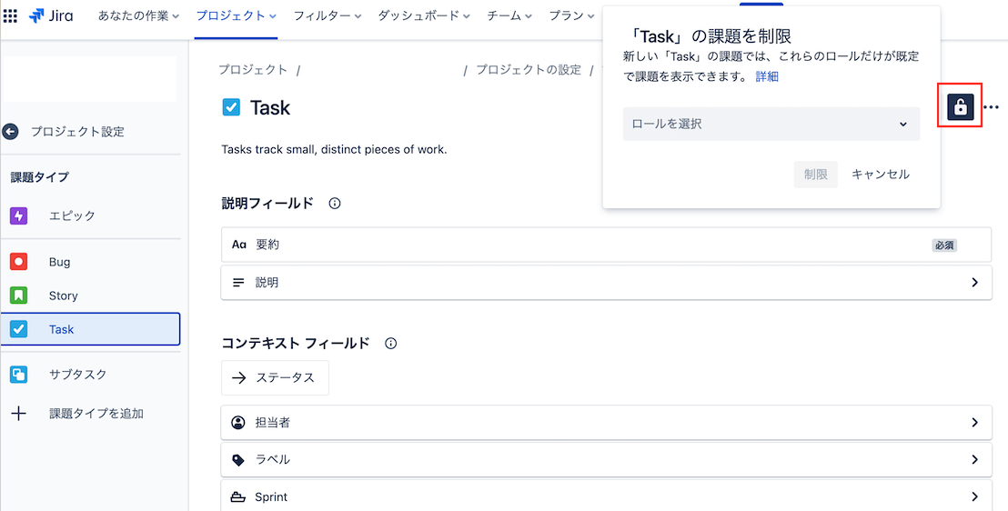Open the ロールを選択 role dropdown
Screen dimensions: 1008x511
pyautogui.click(x=771, y=124)
